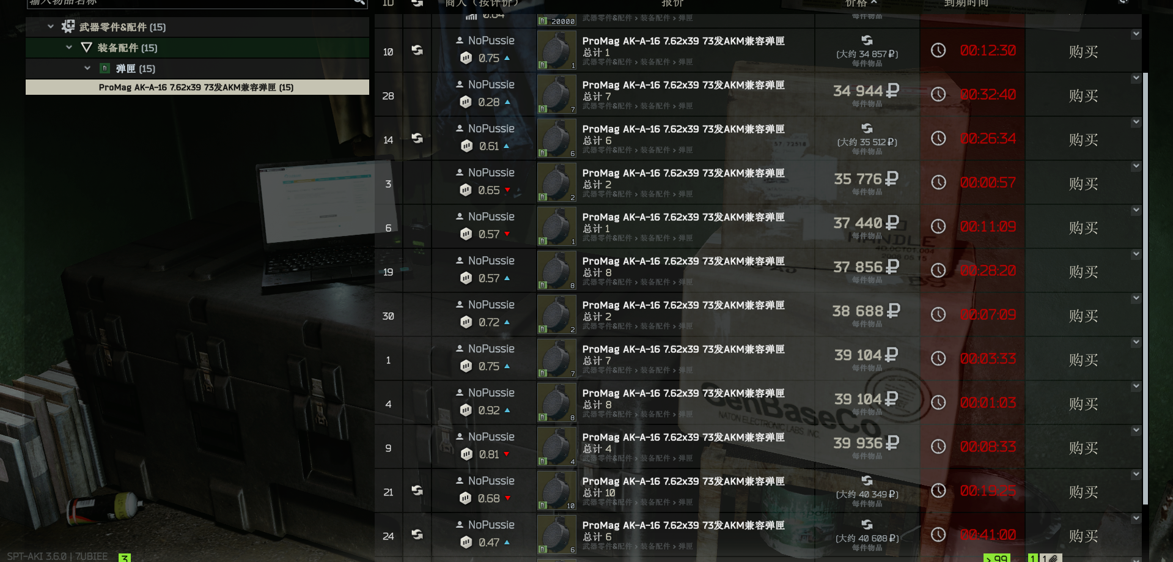The height and width of the screenshot is (562, 1173).
Task: Click 购买 for offer ID 10
Action: click(1083, 51)
